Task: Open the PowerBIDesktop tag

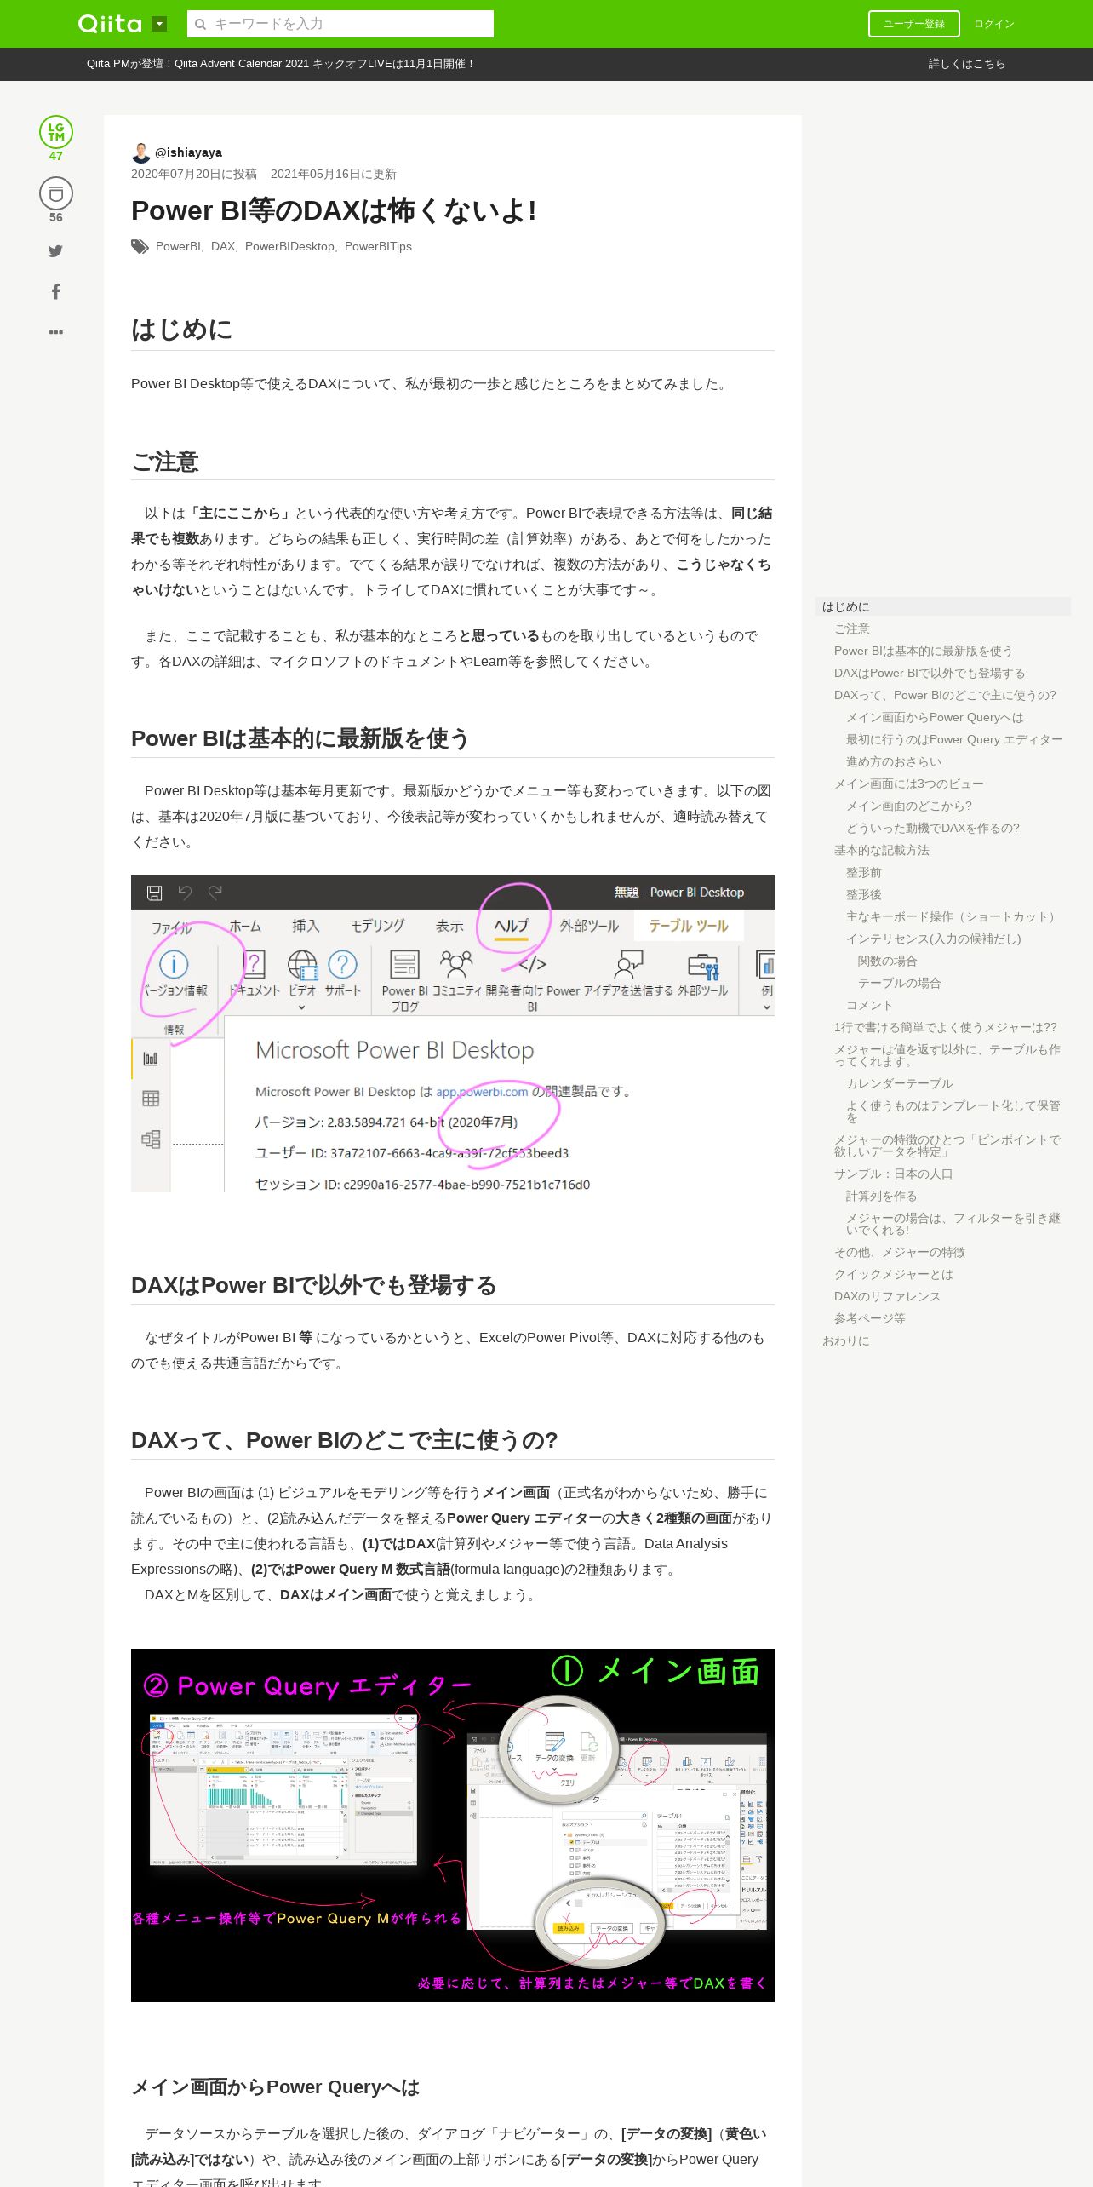Action: [289, 246]
